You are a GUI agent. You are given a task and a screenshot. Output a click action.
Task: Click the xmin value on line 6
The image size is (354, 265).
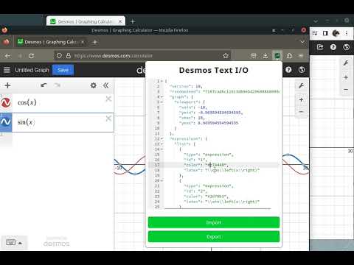coord(203,107)
